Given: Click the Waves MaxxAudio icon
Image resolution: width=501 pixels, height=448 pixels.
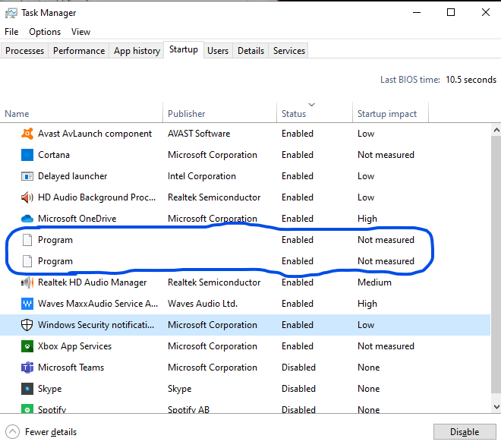Looking at the screenshot, I should click(27, 304).
